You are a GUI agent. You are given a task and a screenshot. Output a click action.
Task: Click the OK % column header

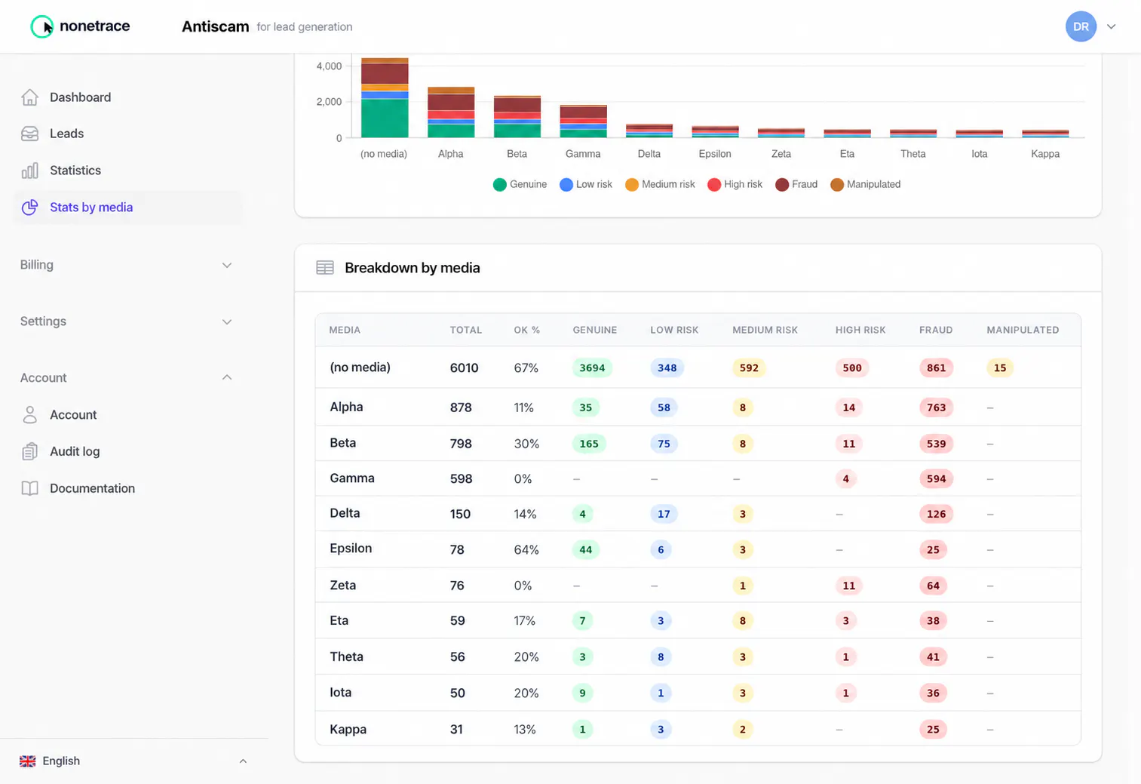pyautogui.click(x=527, y=330)
